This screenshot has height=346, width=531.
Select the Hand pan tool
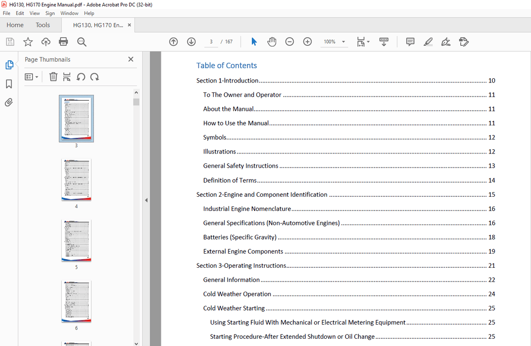pos(271,41)
